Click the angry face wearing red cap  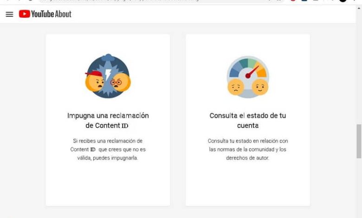(x=95, y=81)
